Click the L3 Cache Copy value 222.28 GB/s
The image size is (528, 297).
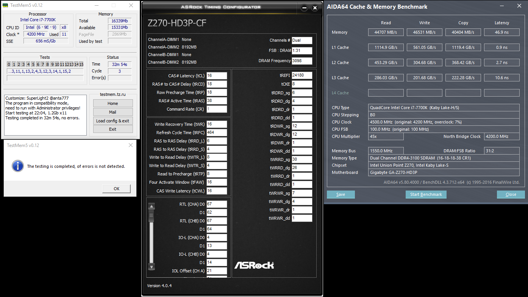(x=463, y=78)
